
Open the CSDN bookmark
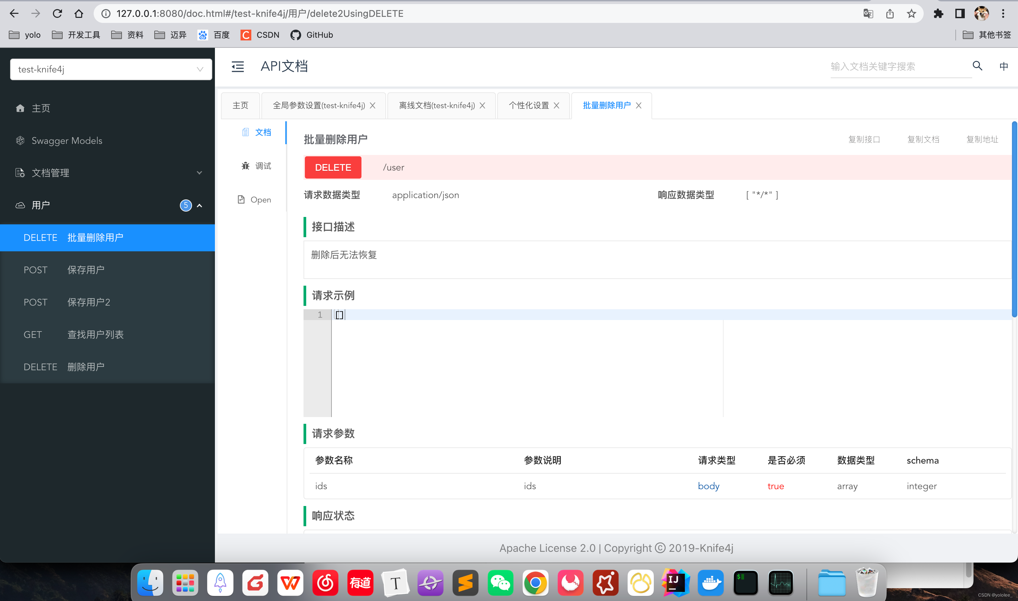coord(260,35)
